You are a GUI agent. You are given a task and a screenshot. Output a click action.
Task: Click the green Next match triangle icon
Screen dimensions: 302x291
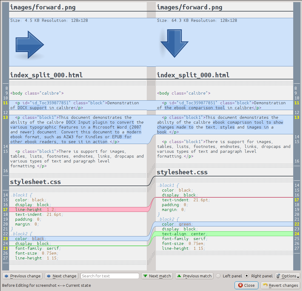click(x=146, y=276)
